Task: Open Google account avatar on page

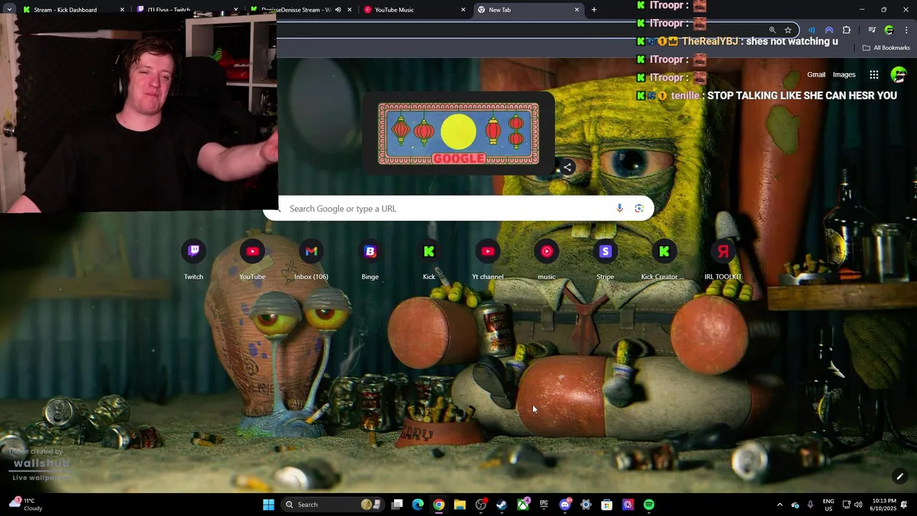Action: point(898,75)
